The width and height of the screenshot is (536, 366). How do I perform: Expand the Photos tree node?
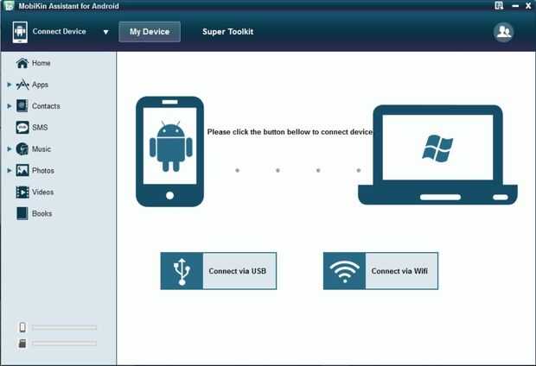pyautogui.click(x=10, y=170)
